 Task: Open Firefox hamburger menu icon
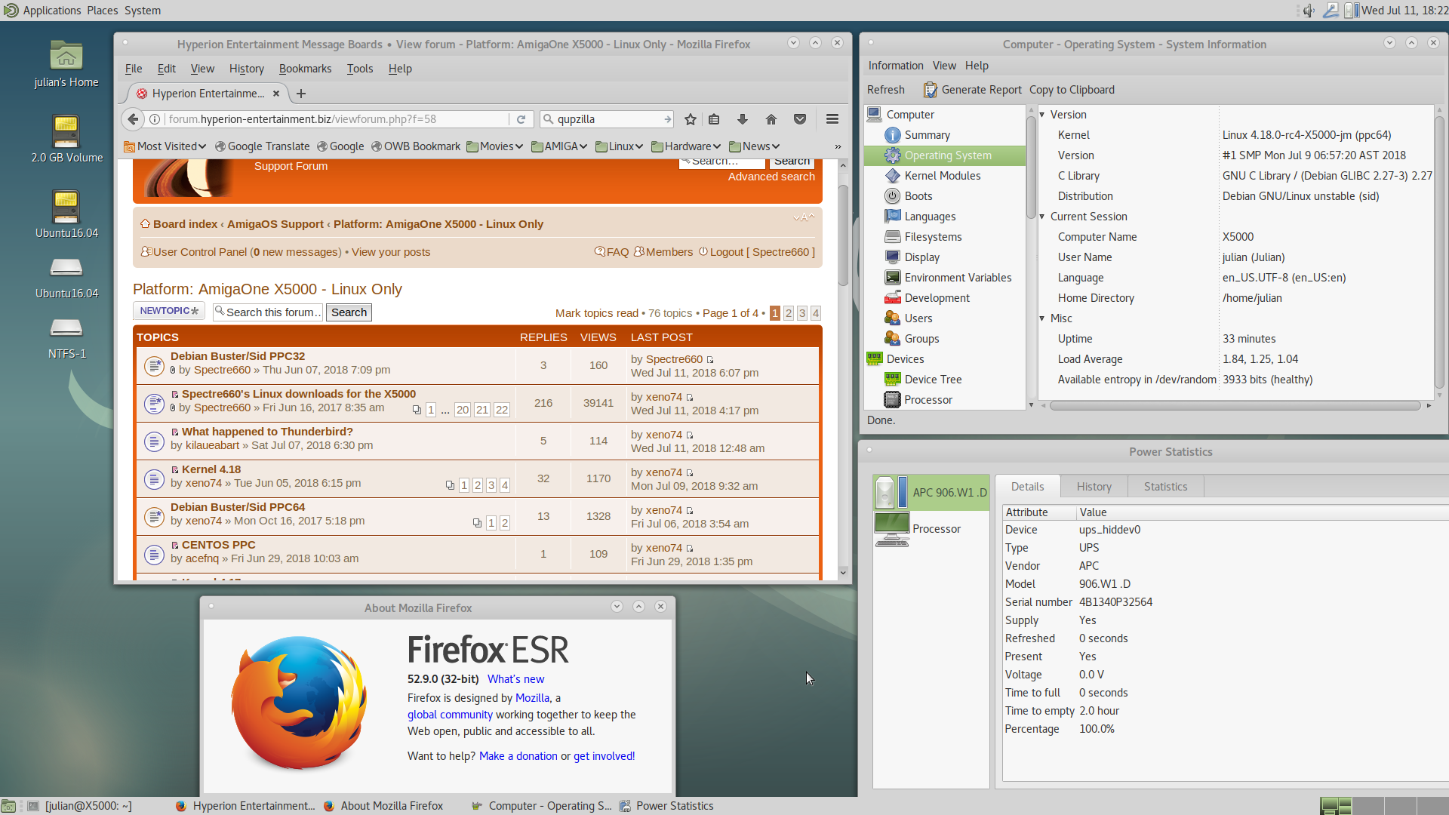[x=832, y=119]
